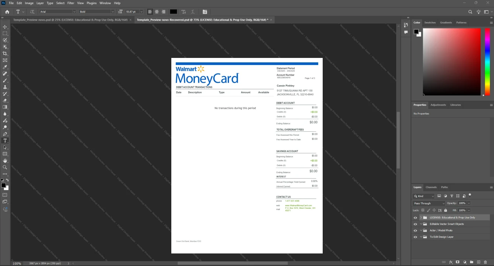Collapse the To Edit Design Layer group
This screenshot has width=494, height=266.
click(421, 237)
